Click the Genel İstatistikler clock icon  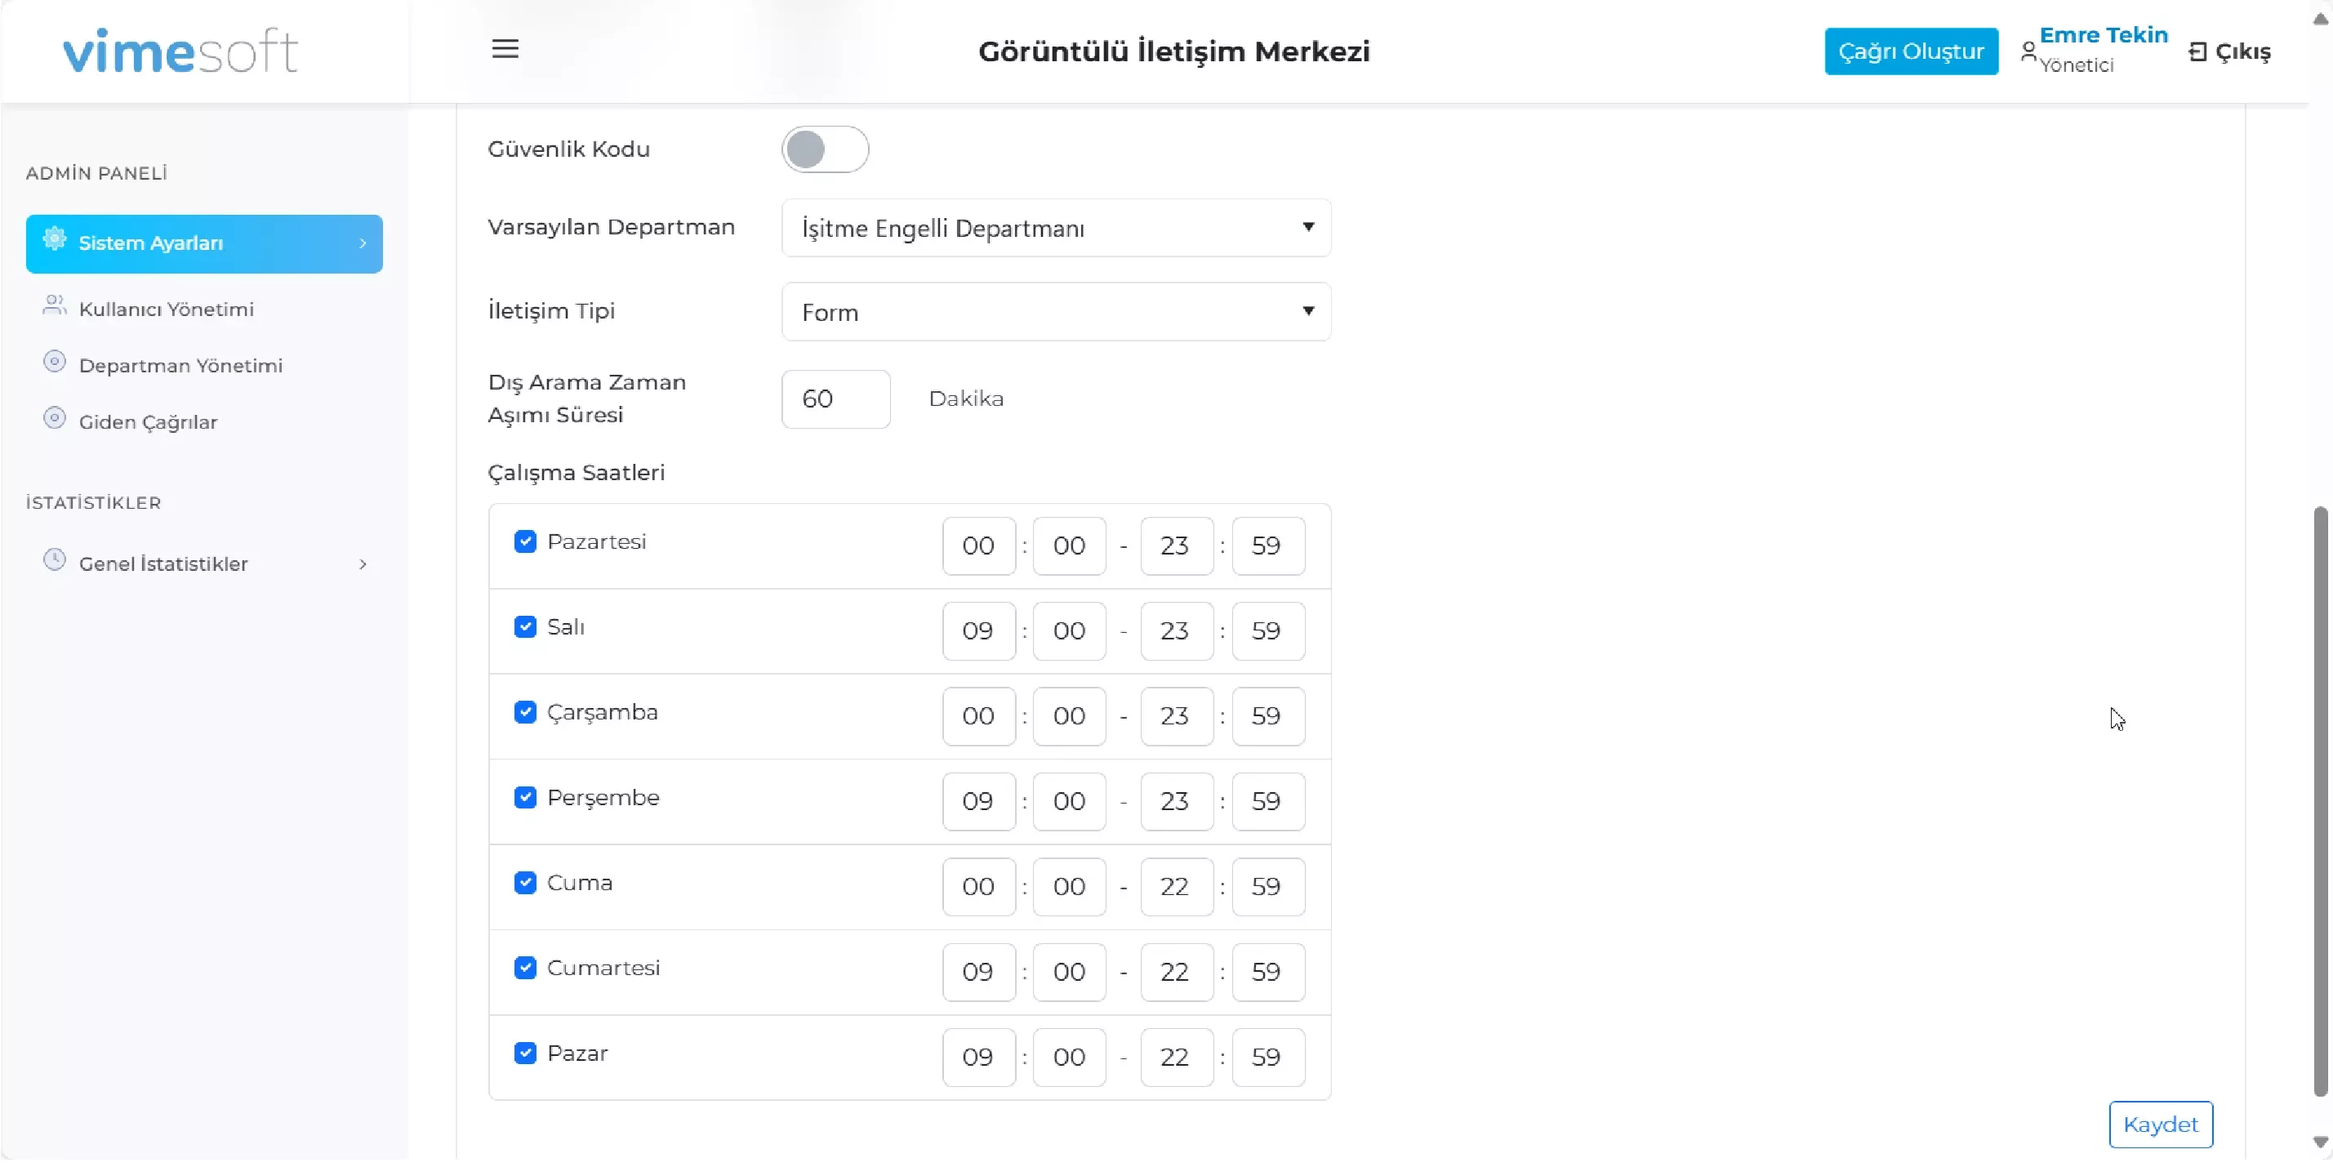(55, 561)
